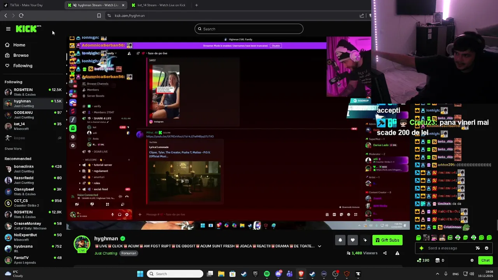Image resolution: width=498 pixels, height=280 pixels.
Task: Open NoExpertBut Just Chatting channel
Action: [33, 237]
